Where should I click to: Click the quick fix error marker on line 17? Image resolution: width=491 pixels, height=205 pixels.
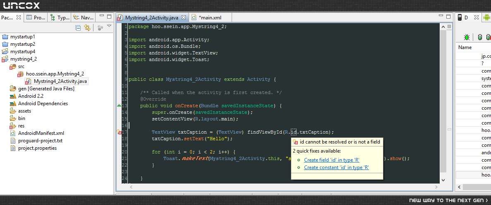[x=119, y=132]
